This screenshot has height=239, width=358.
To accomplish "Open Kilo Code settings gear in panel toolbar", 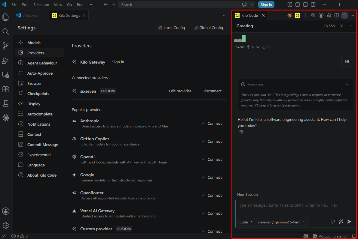I will 329,15.
